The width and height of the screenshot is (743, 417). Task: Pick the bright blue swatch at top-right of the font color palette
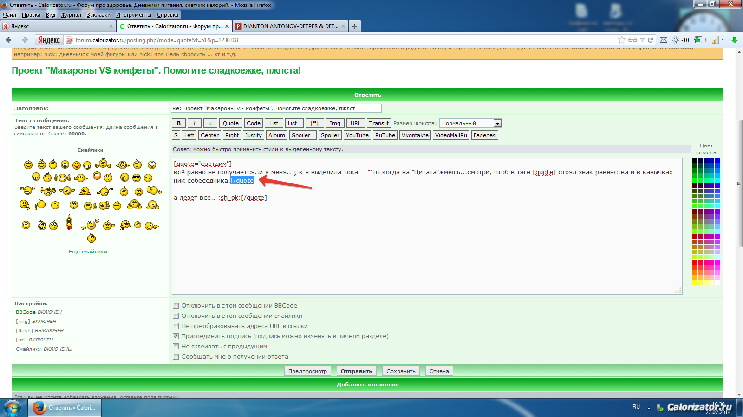(x=717, y=160)
